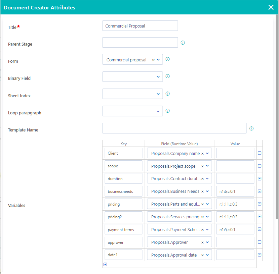Clear Proposals.Services pricing field selection

click(x=202, y=217)
